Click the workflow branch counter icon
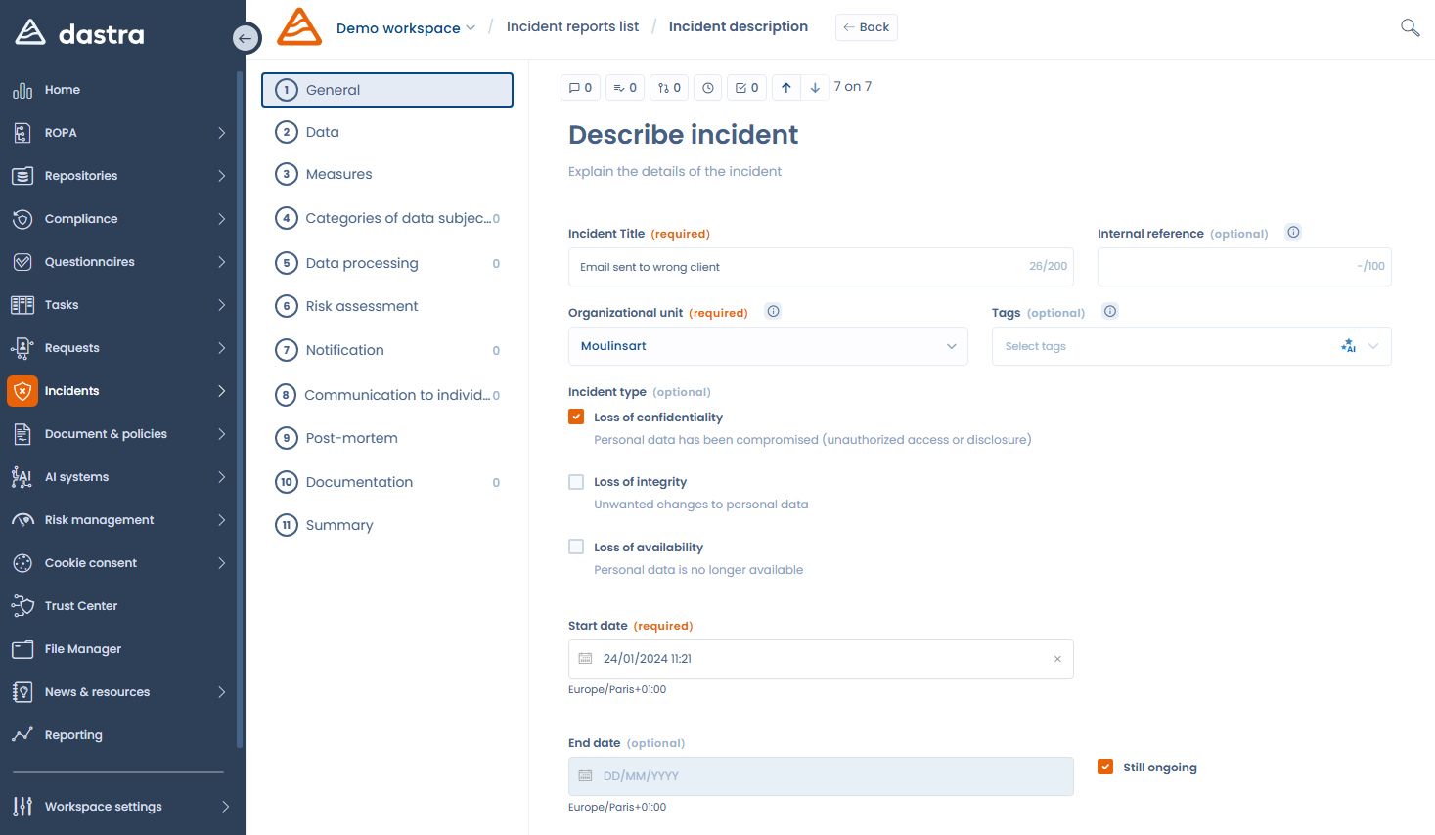 pyautogui.click(x=669, y=87)
